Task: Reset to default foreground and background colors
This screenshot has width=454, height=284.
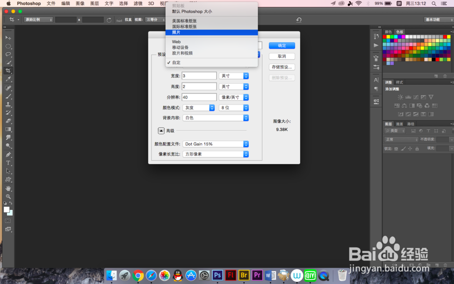Action: click(x=5, y=203)
